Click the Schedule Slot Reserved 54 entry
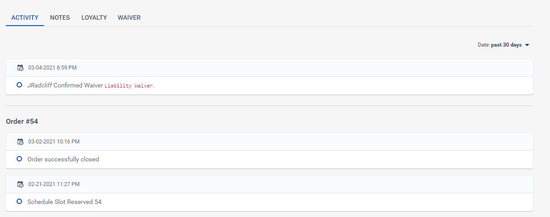Screen dimensions: 550x217 65,202
